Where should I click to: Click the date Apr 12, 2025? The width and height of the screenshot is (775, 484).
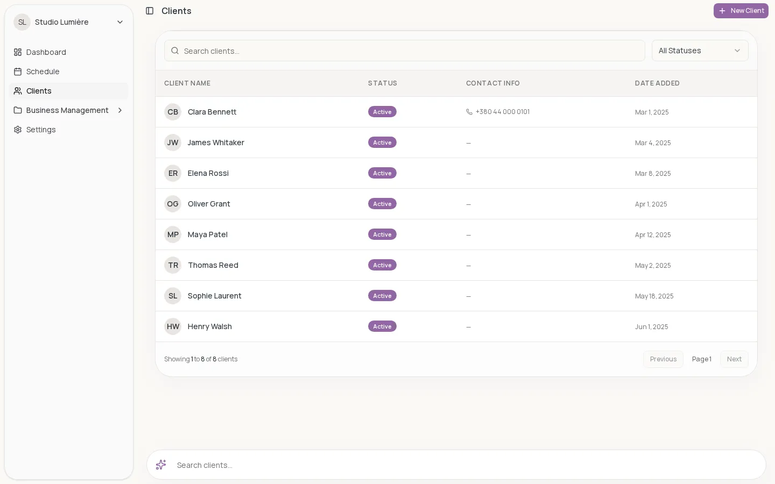pyautogui.click(x=653, y=235)
